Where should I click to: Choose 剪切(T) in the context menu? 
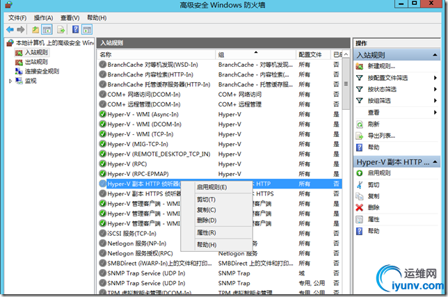pos(206,200)
